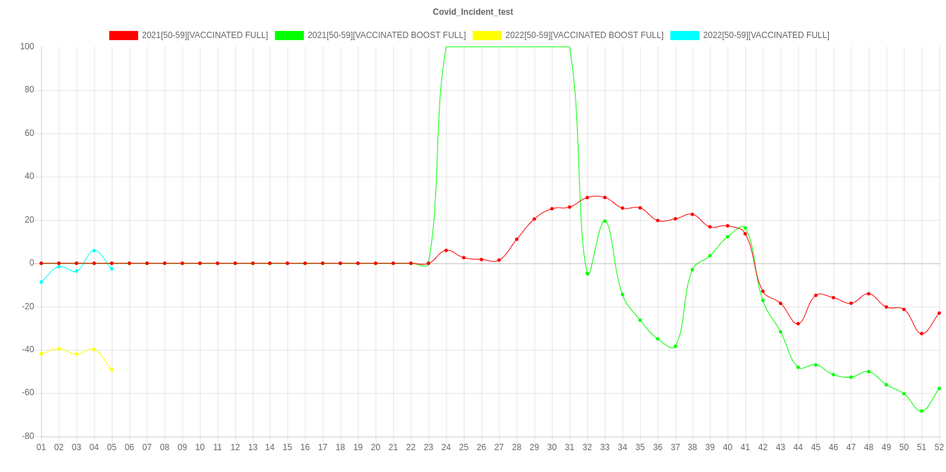Image resolution: width=946 pixels, height=472 pixels.
Task: Select the yellow data point at week 02
Action: click(59, 349)
